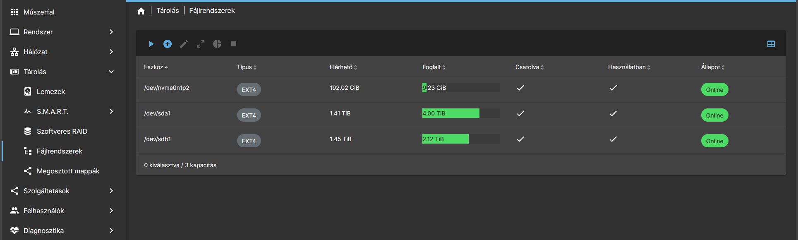
Task: Create a new filesystem with plus icon
Action: tap(168, 44)
